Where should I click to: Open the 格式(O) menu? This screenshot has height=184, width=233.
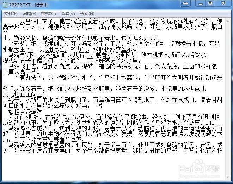48,14
